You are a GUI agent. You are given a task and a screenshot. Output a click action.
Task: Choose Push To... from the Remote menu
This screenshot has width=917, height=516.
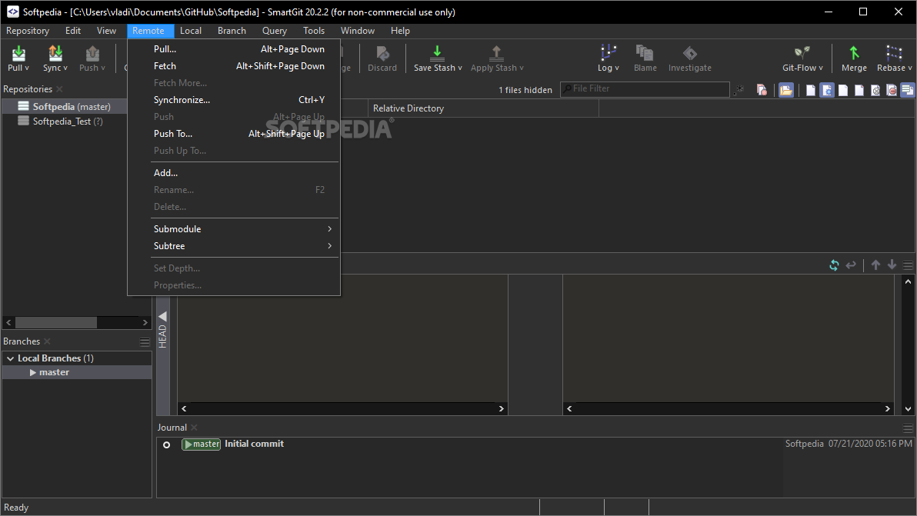(234, 134)
